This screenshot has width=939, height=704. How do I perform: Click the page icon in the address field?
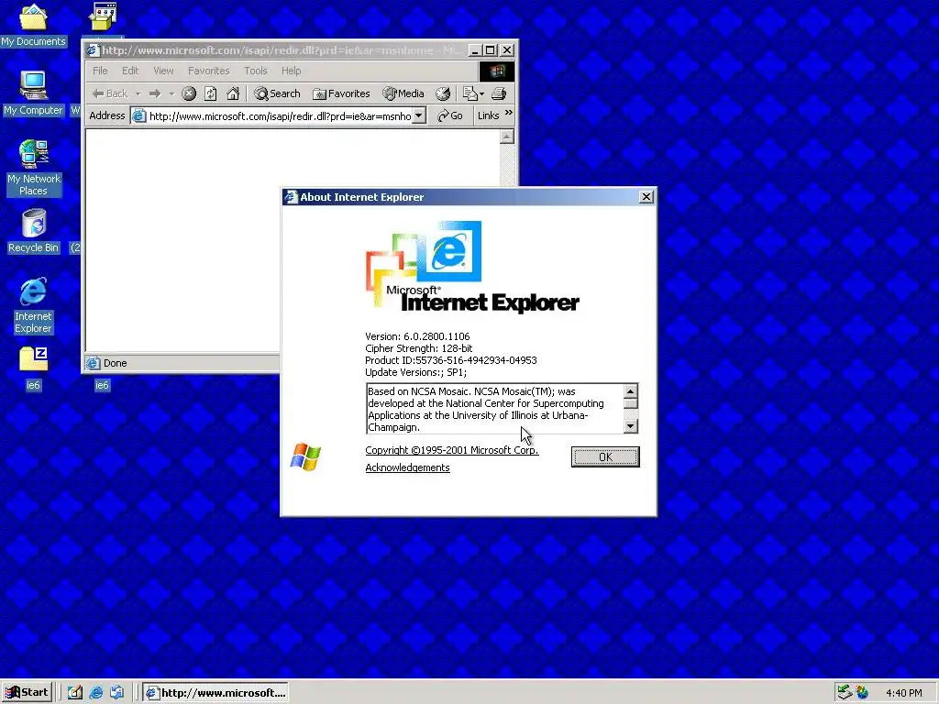[139, 115]
